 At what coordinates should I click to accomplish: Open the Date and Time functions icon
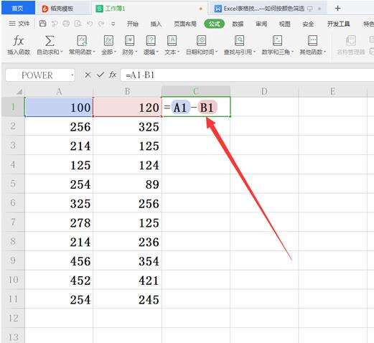click(x=202, y=41)
